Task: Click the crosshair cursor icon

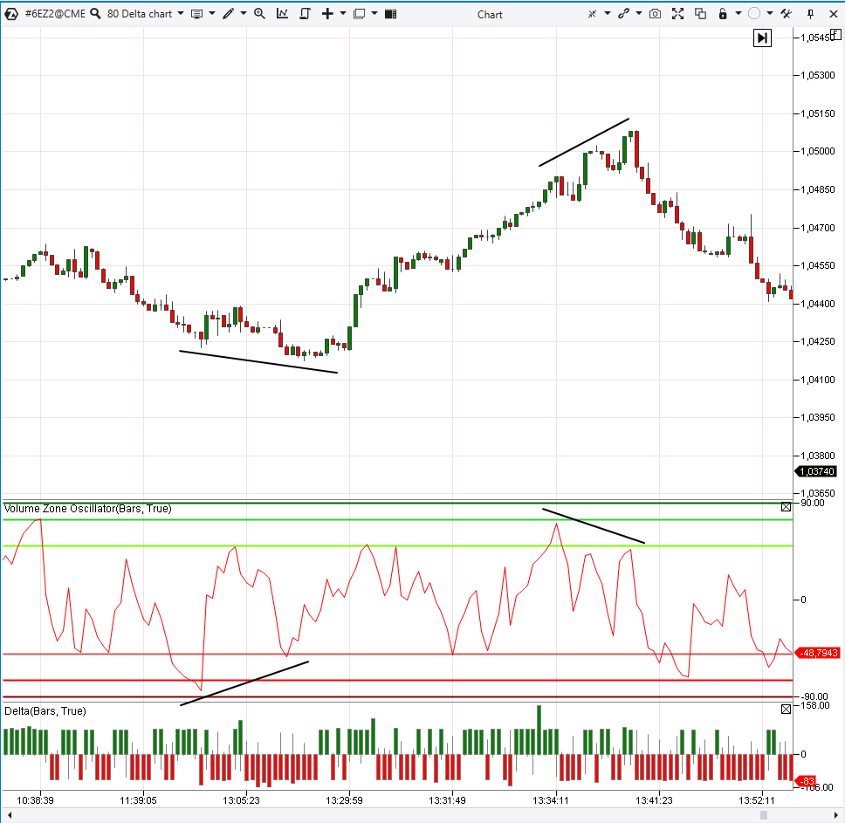Action: click(592, 13)
